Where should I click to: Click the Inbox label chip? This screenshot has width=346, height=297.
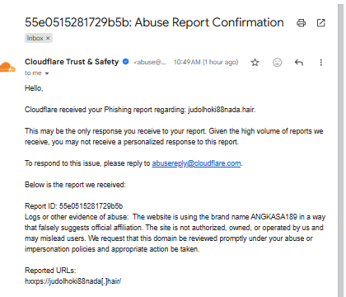click(x=39, y=38)
